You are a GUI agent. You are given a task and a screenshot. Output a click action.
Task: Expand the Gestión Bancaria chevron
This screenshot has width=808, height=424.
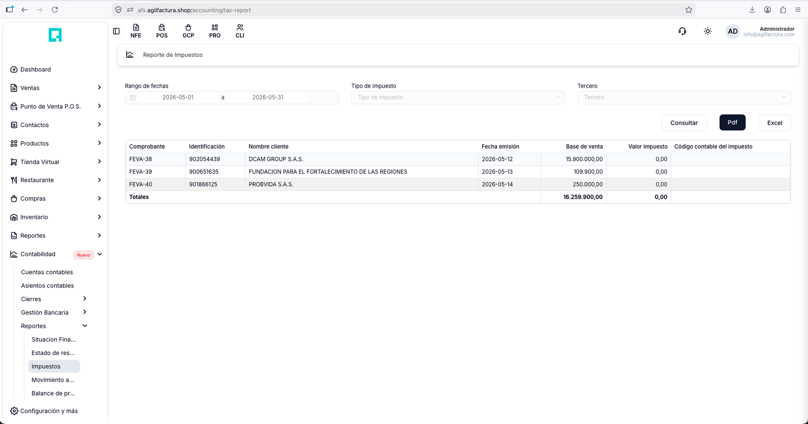point(84,312)
